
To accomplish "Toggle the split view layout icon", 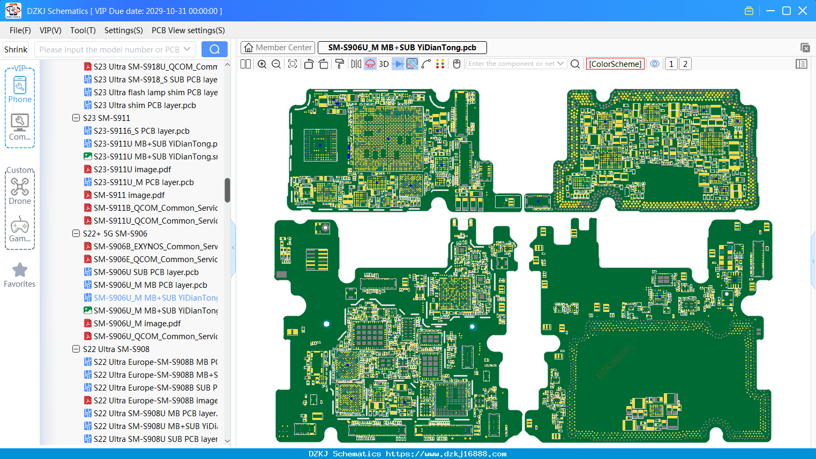I will tap(245, 64).
